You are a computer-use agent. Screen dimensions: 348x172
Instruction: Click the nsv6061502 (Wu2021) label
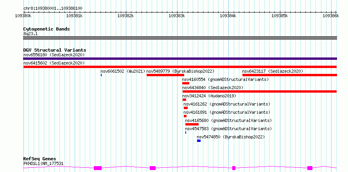tap(123, 71)
